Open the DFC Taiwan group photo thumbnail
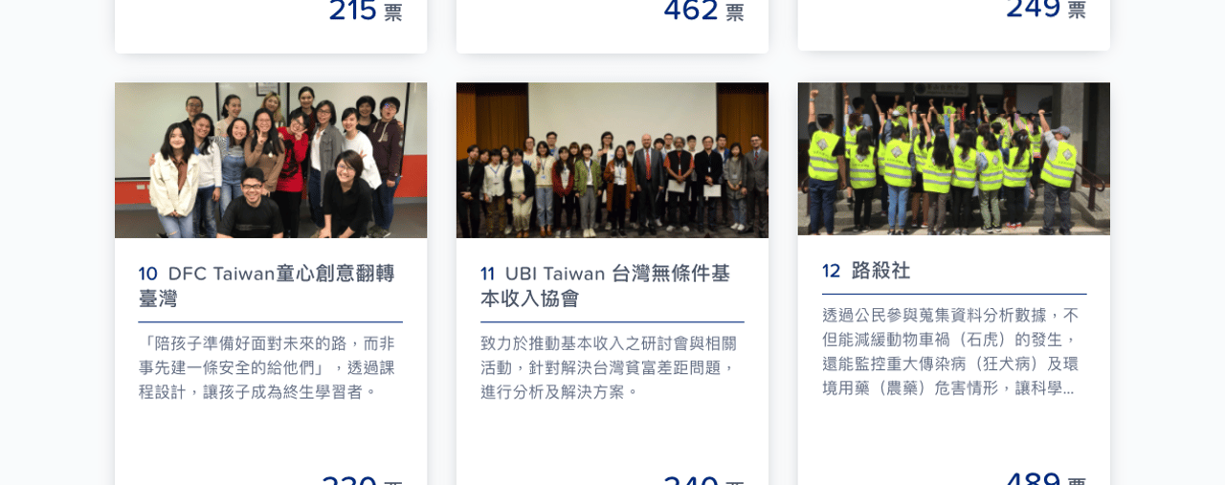This screenshot has width=1225, height=485. pyautogui.click(x=271, y=160)
